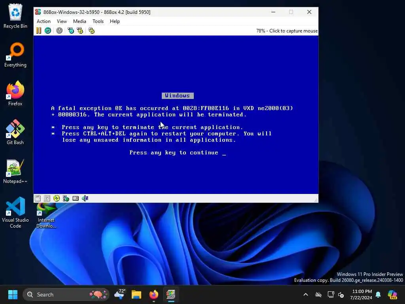
Task: Open the Media menu
Action: pyautogui.click(x=79, y=21)
